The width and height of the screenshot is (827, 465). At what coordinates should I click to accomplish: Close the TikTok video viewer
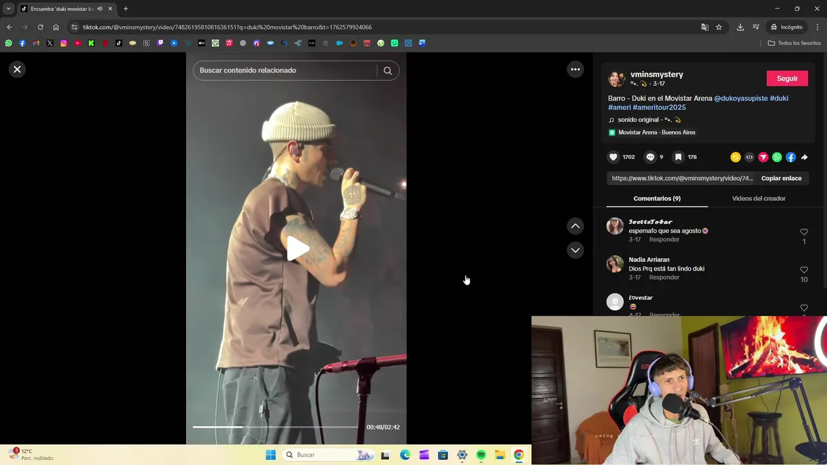click(x=17, y=69)
